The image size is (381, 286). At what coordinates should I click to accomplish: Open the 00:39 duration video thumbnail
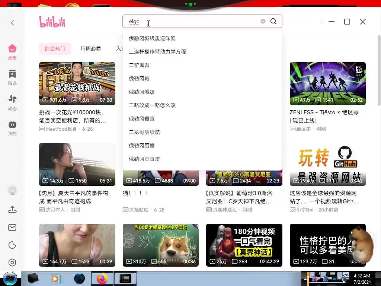77,245
